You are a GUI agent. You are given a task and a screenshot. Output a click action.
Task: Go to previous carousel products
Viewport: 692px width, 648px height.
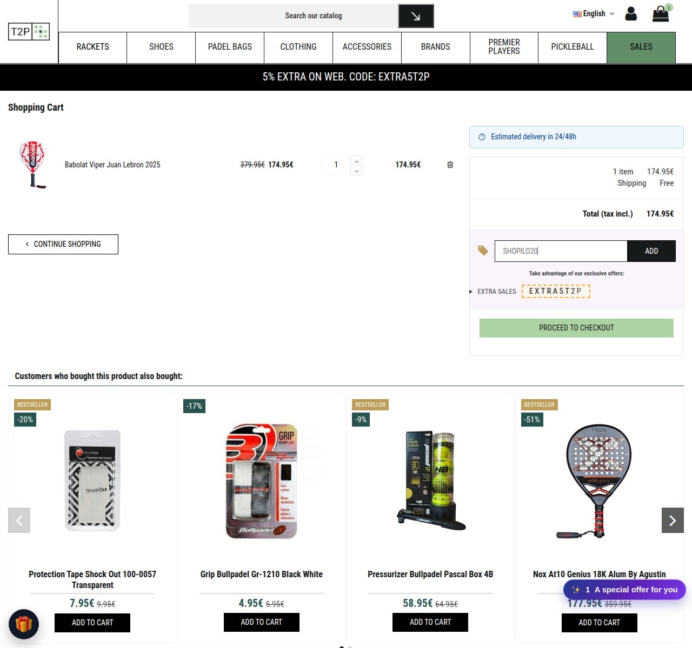pyautogui.click(x=19, y=521)
